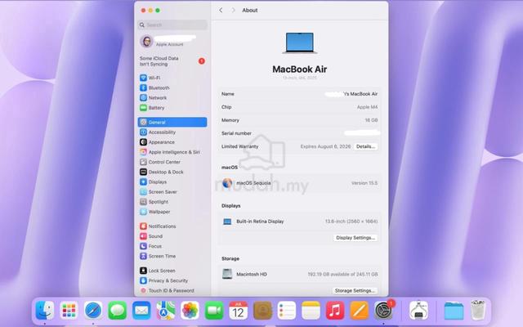The width and height of the screenshot is (523, 327).
Task: Select Bluetooth in the sidebar
Action: 172,87
